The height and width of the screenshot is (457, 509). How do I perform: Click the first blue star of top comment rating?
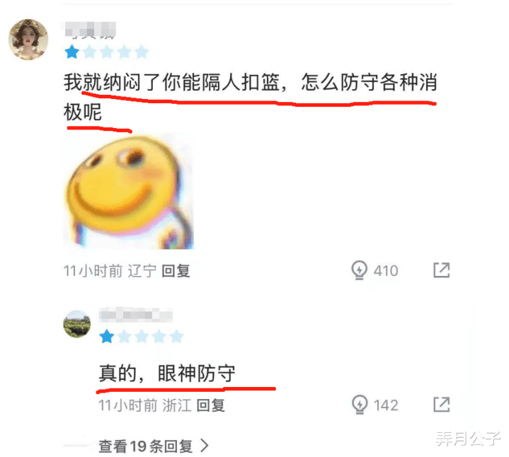pyautogui.click(x=72, y=52)
